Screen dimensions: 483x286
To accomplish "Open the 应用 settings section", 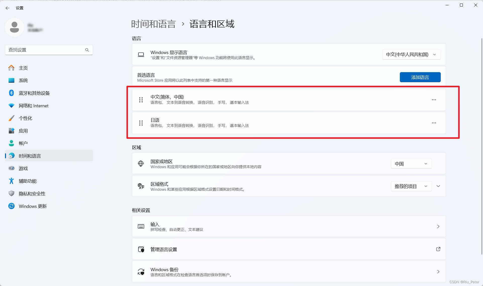I will coord(49,131).
